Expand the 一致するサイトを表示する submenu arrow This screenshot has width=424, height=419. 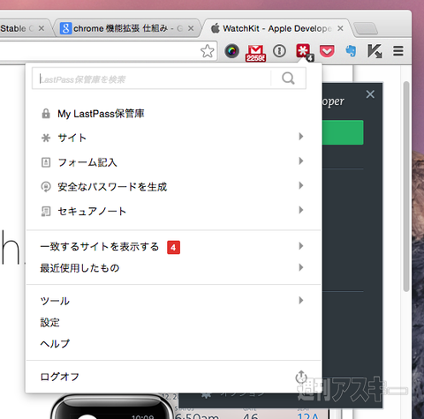pyautogui.click(x=300, y=246)
